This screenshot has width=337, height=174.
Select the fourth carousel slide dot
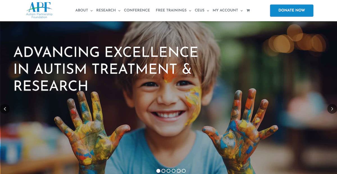coord(174,171)
